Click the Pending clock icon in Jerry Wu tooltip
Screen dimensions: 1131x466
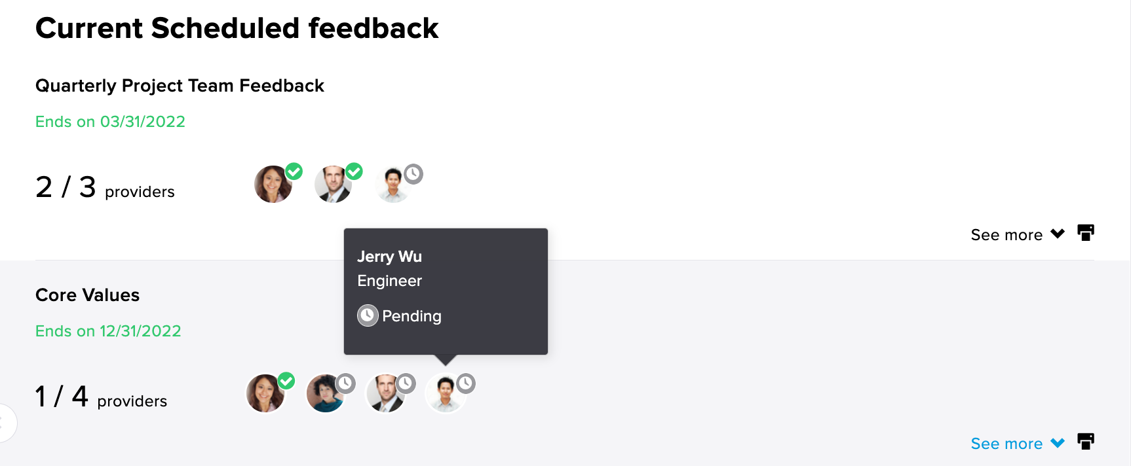point(368,315)
